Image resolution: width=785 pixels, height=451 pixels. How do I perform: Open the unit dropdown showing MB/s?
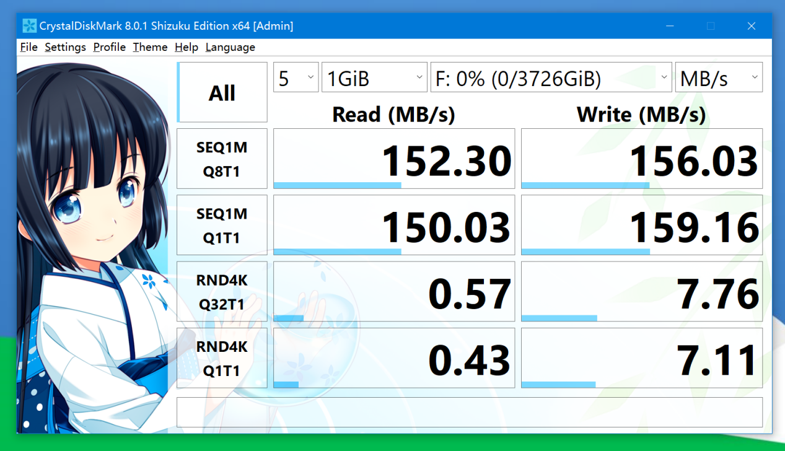[x=719, y=77]
